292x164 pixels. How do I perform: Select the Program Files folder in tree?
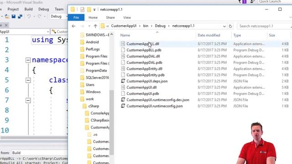tap(96, 56)
